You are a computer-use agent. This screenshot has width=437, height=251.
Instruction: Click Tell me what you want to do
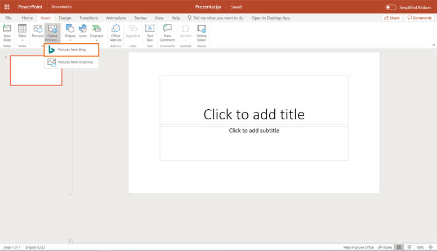click(216, 18)
